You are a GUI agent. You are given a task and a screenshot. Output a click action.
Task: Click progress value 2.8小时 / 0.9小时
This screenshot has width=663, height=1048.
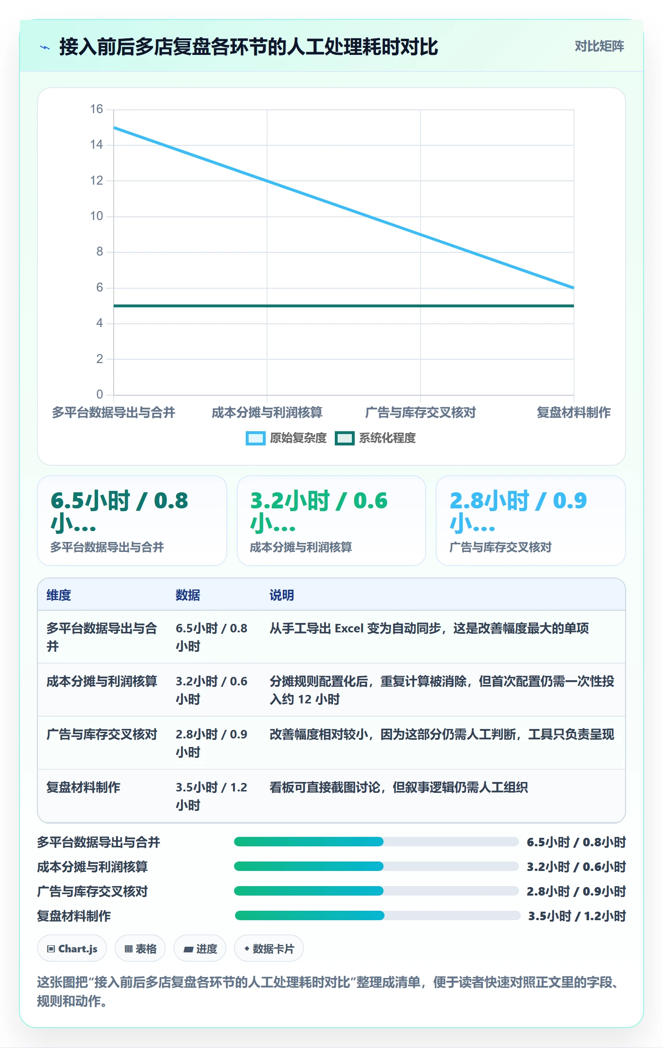pyautogui.click(x=576, y=891)
